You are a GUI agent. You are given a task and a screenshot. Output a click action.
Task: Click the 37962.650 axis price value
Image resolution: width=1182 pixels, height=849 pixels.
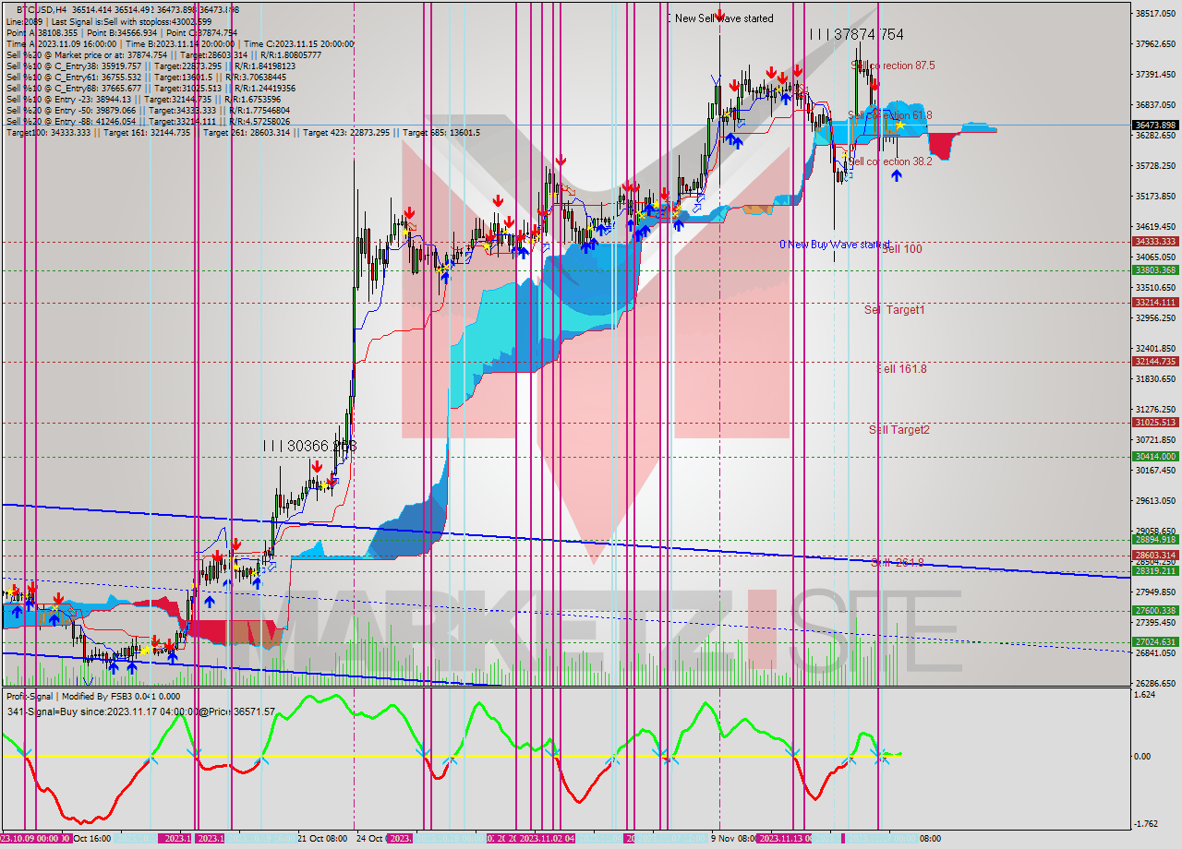(x=1155, y=44)
